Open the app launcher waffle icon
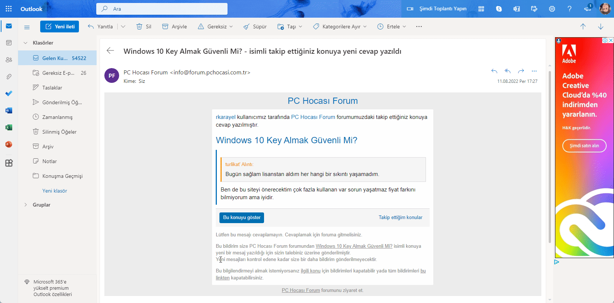This screenshot has height=303, width=614. pos(9,9)
